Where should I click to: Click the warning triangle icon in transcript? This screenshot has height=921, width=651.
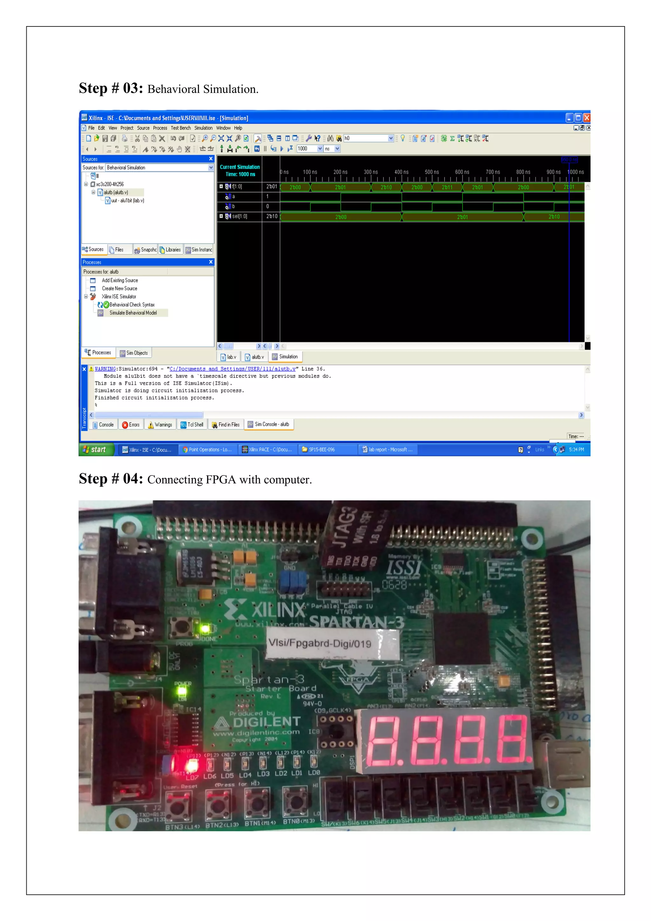pos(92,369)
